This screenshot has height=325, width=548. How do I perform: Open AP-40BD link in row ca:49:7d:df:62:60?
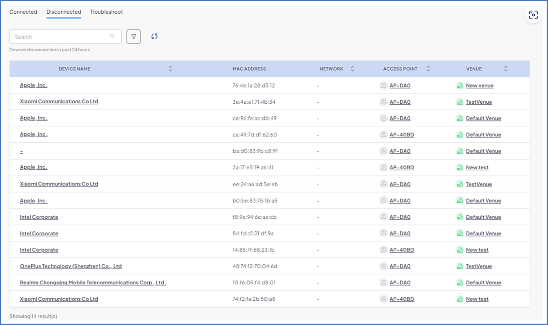coord(402,134)
